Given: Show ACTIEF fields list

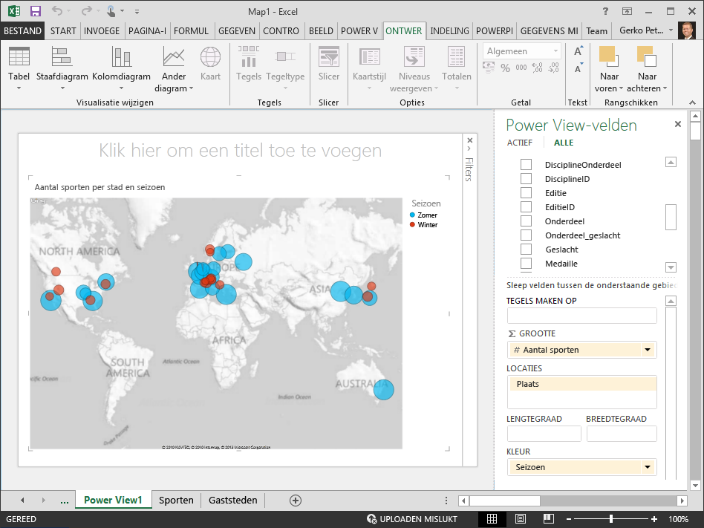Looking at the screenshot, I should coord(520,143).
